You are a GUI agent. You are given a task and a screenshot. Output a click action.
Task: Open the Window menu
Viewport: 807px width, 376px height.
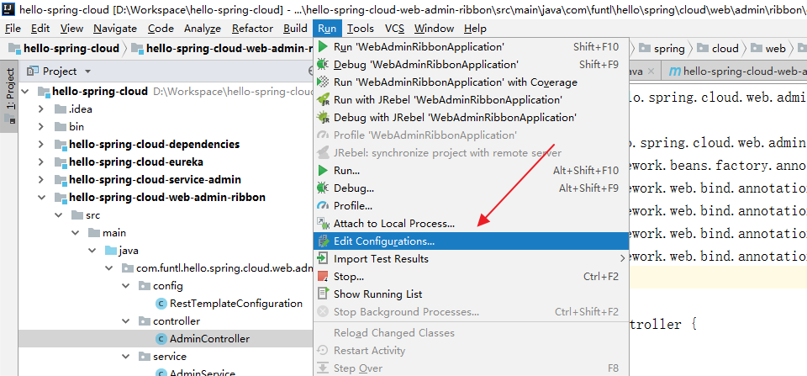pyautogui.click(x=434, y=29)
